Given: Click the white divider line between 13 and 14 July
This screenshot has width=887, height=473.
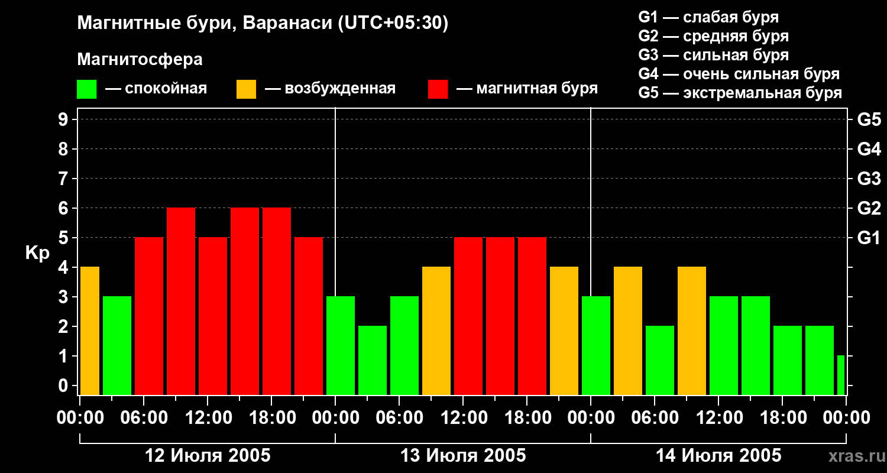Looking at the screenshot, I should (591, 251).
